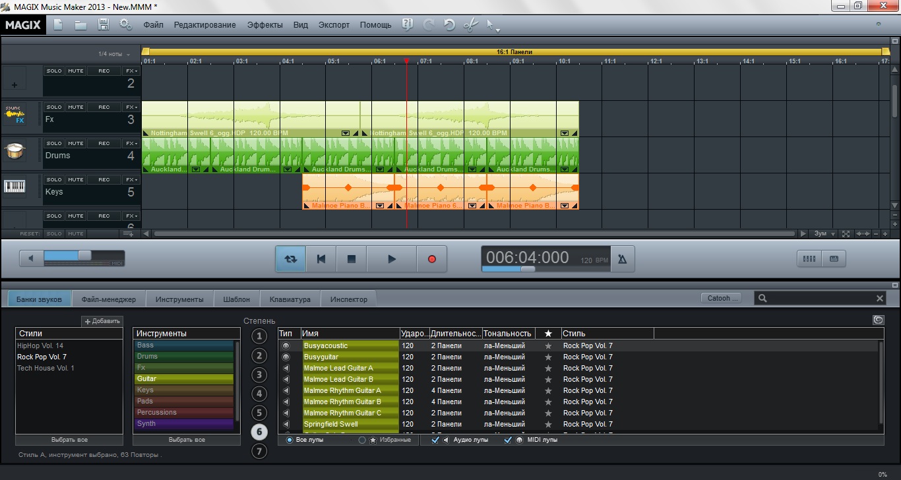Click the Record button in transport controls
The width and height of the screenshot is (901, 480).
click(432, 259)
